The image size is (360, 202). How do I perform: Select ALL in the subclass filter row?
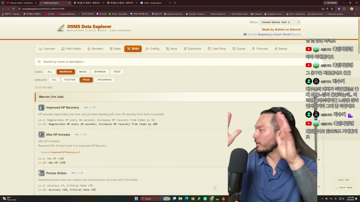54,80
